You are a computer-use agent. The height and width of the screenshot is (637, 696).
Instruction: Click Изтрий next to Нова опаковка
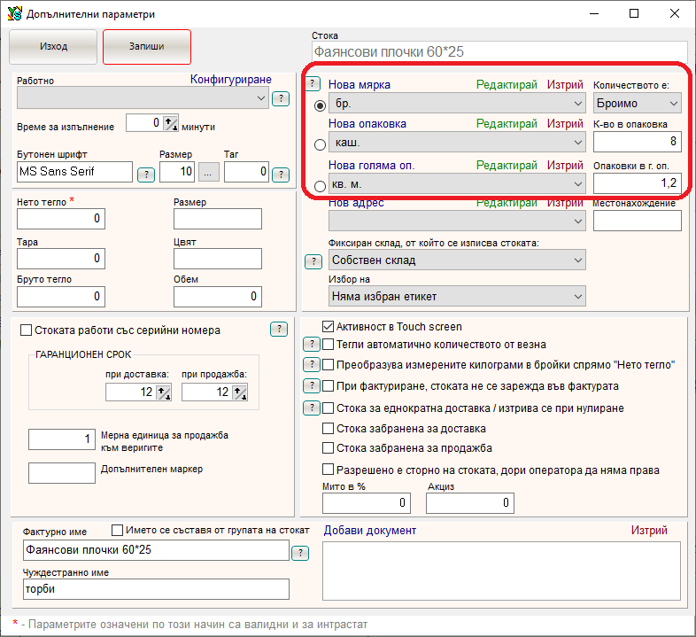[x=565, y=123]
